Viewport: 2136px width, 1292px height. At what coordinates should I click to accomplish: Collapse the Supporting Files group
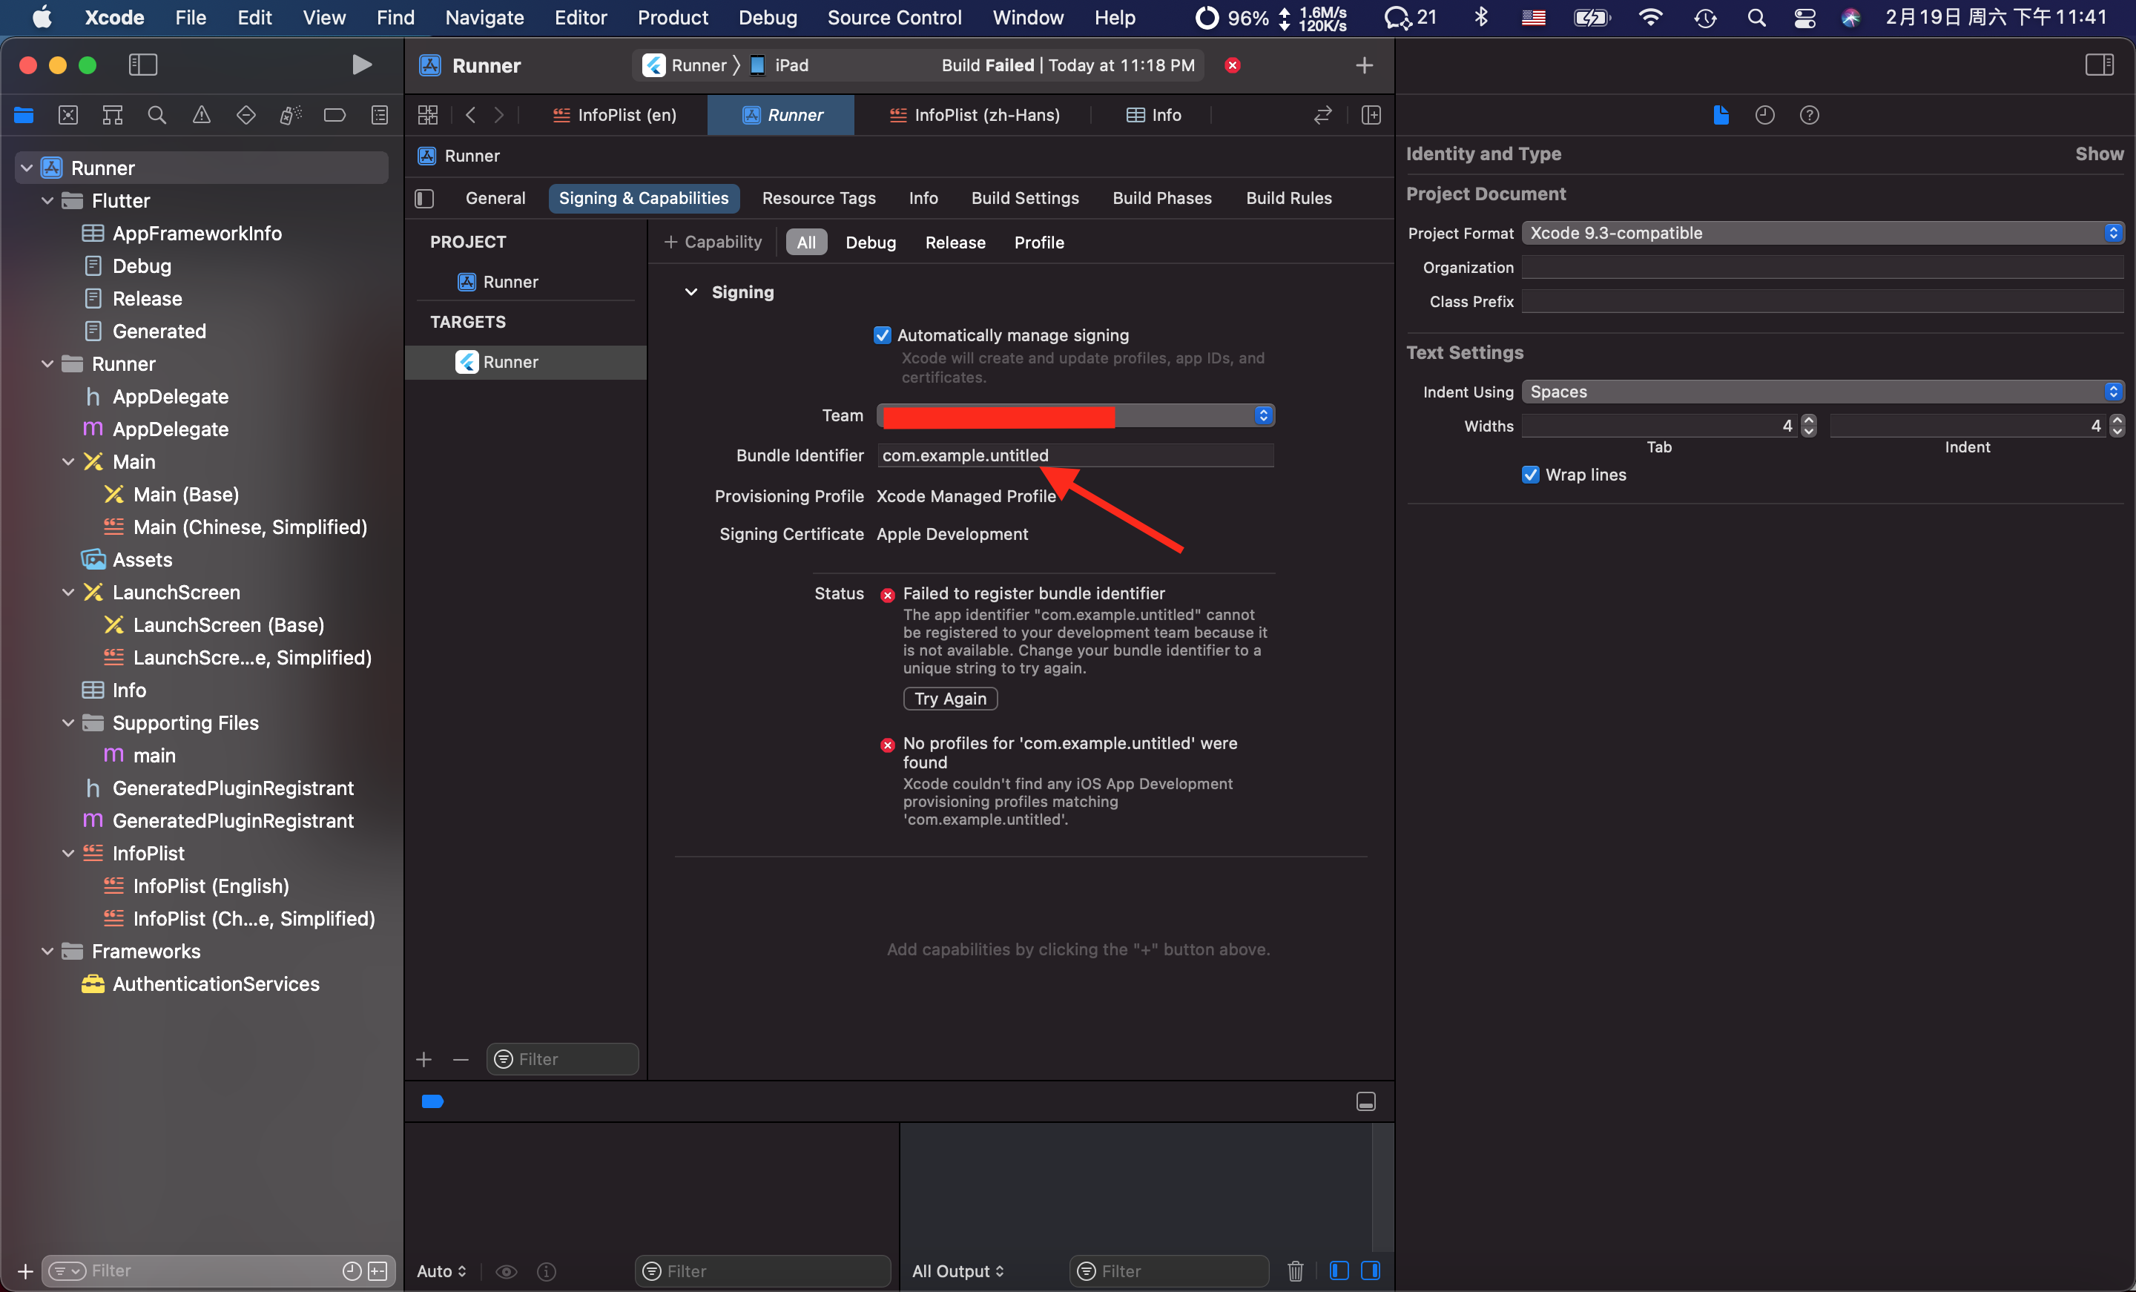click(68, 723)
